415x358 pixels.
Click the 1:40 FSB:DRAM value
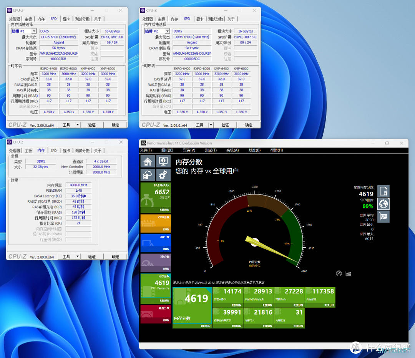tap(79, 191)
